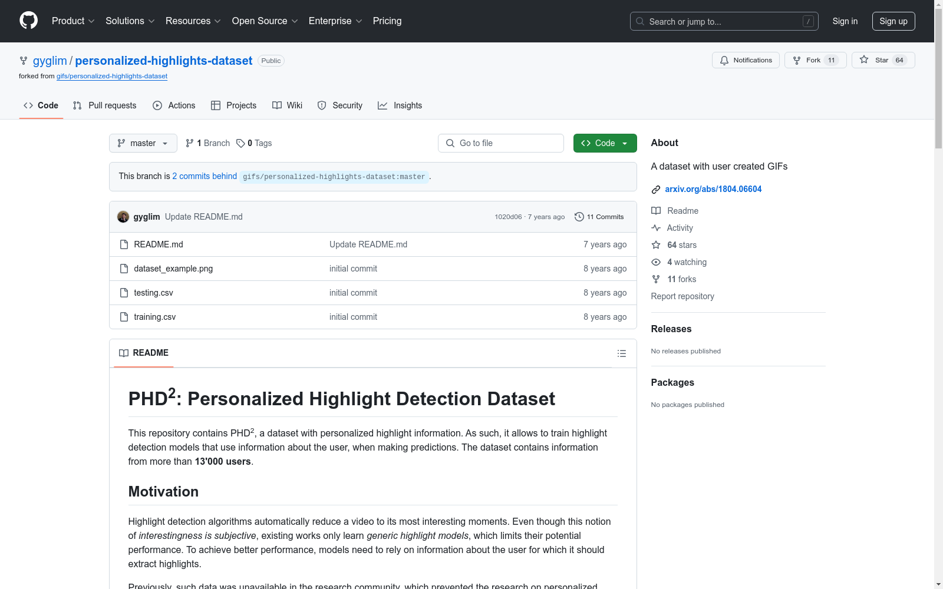Open the gyglim user profile link

[x=50, y=61]
